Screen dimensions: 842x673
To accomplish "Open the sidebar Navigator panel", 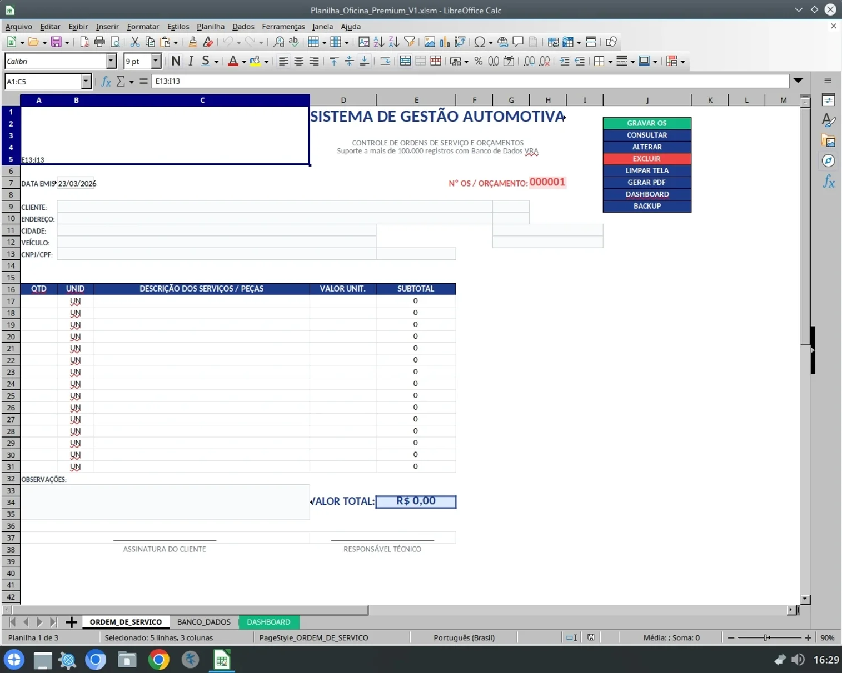I will (828, 160).
